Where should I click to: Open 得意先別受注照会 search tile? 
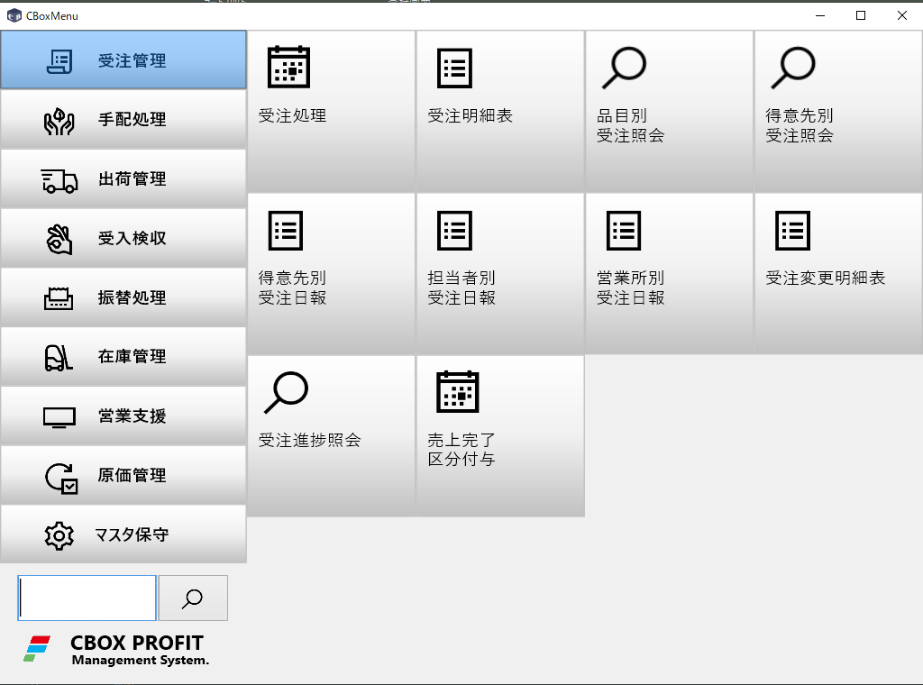click(x=838, y=111)
